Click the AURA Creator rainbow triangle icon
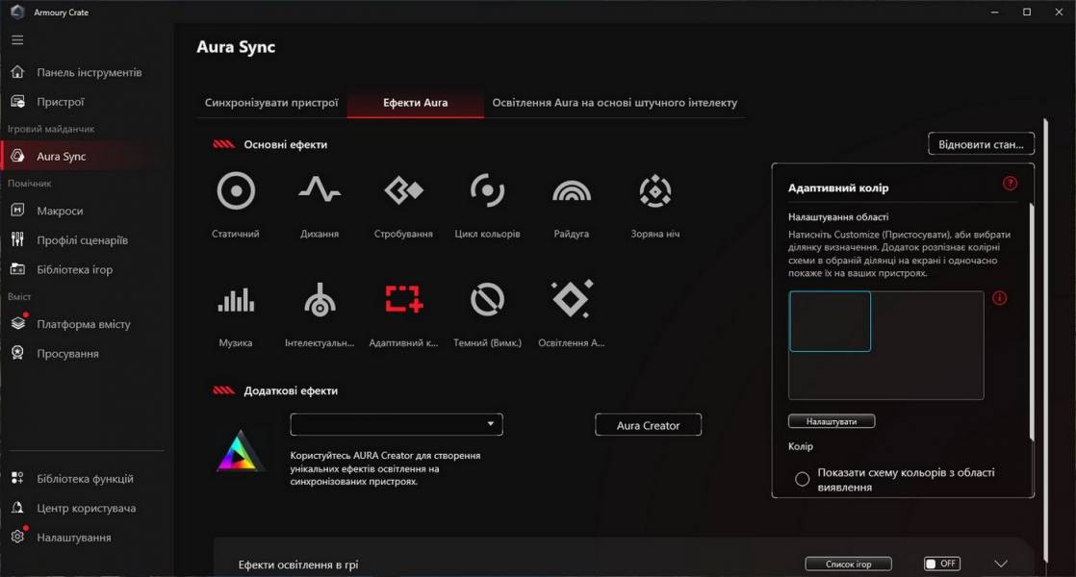Screen dimensions: 1076x577 pyautogui.click(x=240, y=451)
